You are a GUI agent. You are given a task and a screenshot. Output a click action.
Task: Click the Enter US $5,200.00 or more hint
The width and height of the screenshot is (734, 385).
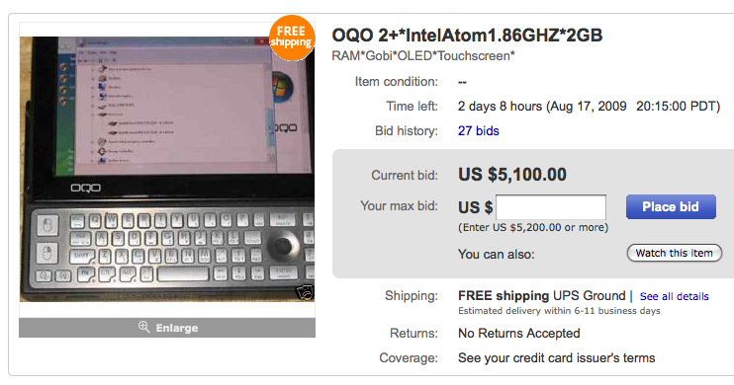click(x=533, y=227)
